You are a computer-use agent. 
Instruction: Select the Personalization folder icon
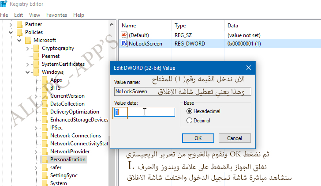tap(45, 159)
